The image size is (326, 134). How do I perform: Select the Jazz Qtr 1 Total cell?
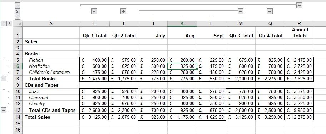[x=94, y=91]
